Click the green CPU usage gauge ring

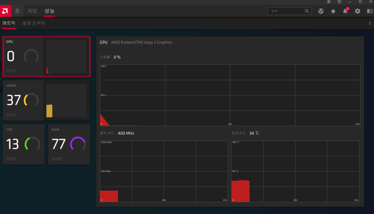pos(32,143)
